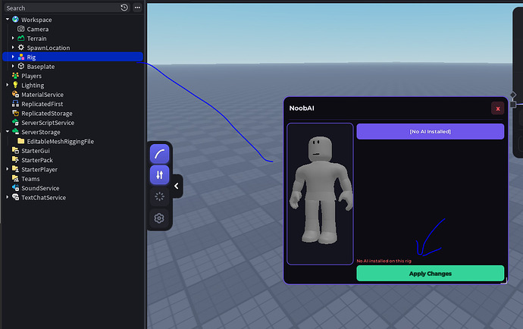Click the Baseplate cube icon
This screenshot has width=523, height=329.
(21, 66)
